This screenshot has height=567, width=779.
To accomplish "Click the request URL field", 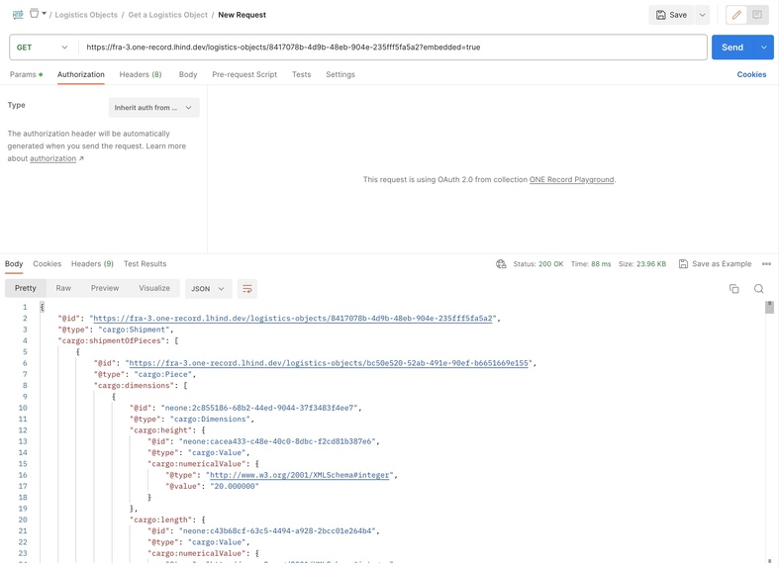I will [393, 47].
